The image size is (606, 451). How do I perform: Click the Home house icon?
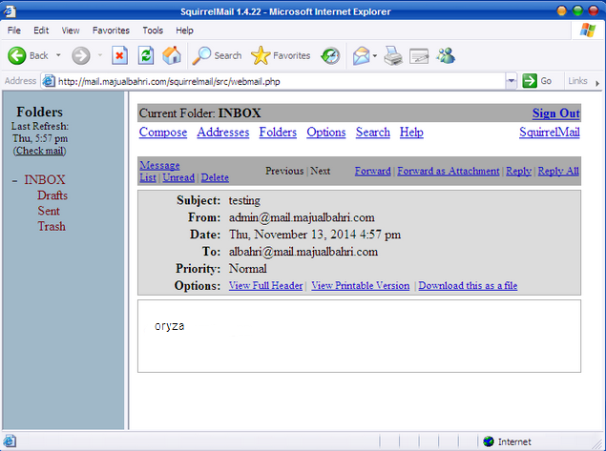pos(172,55)
